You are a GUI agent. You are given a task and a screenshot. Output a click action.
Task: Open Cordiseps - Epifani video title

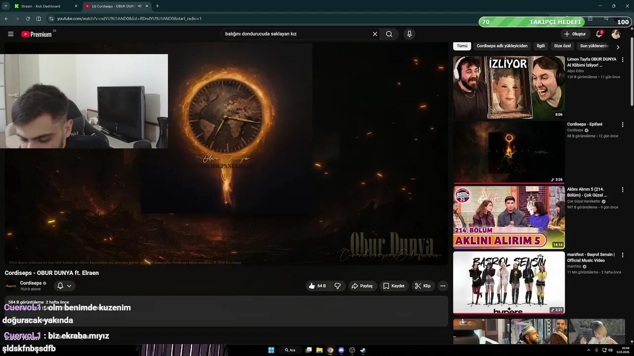coord(585,125)
